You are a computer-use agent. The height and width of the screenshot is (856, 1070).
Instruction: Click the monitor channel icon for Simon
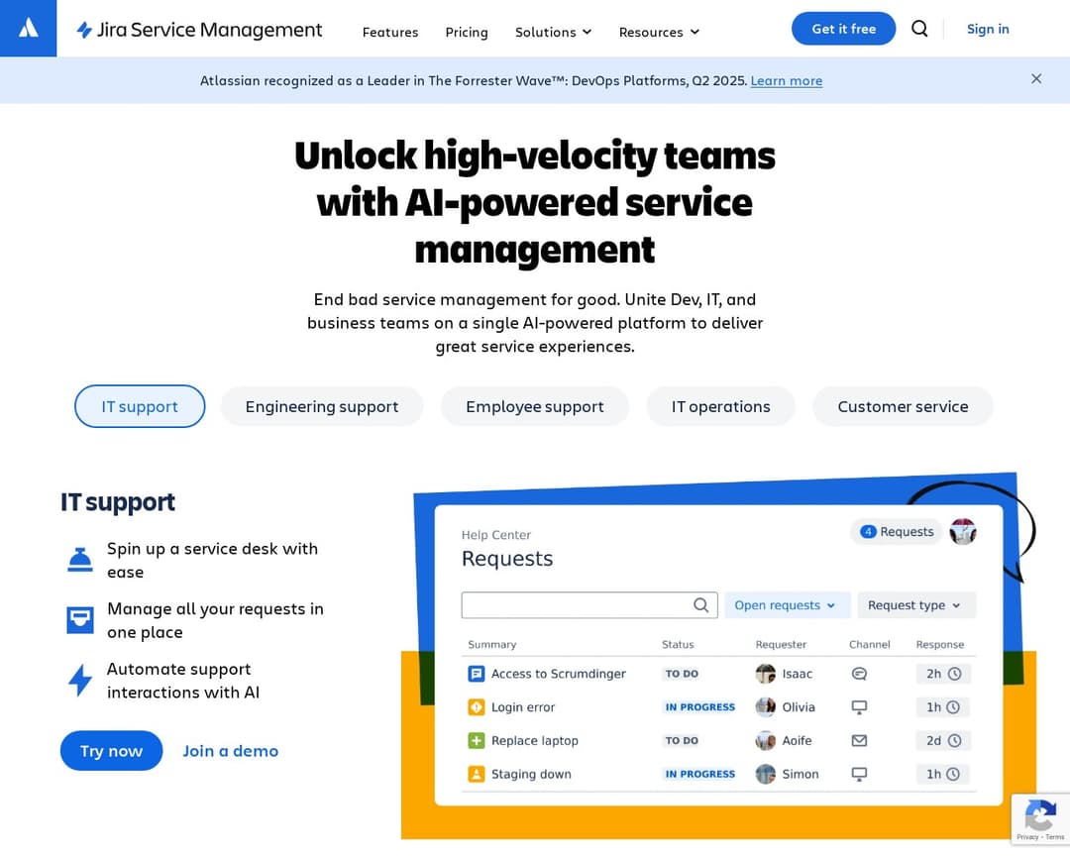(x=859, y=774)
